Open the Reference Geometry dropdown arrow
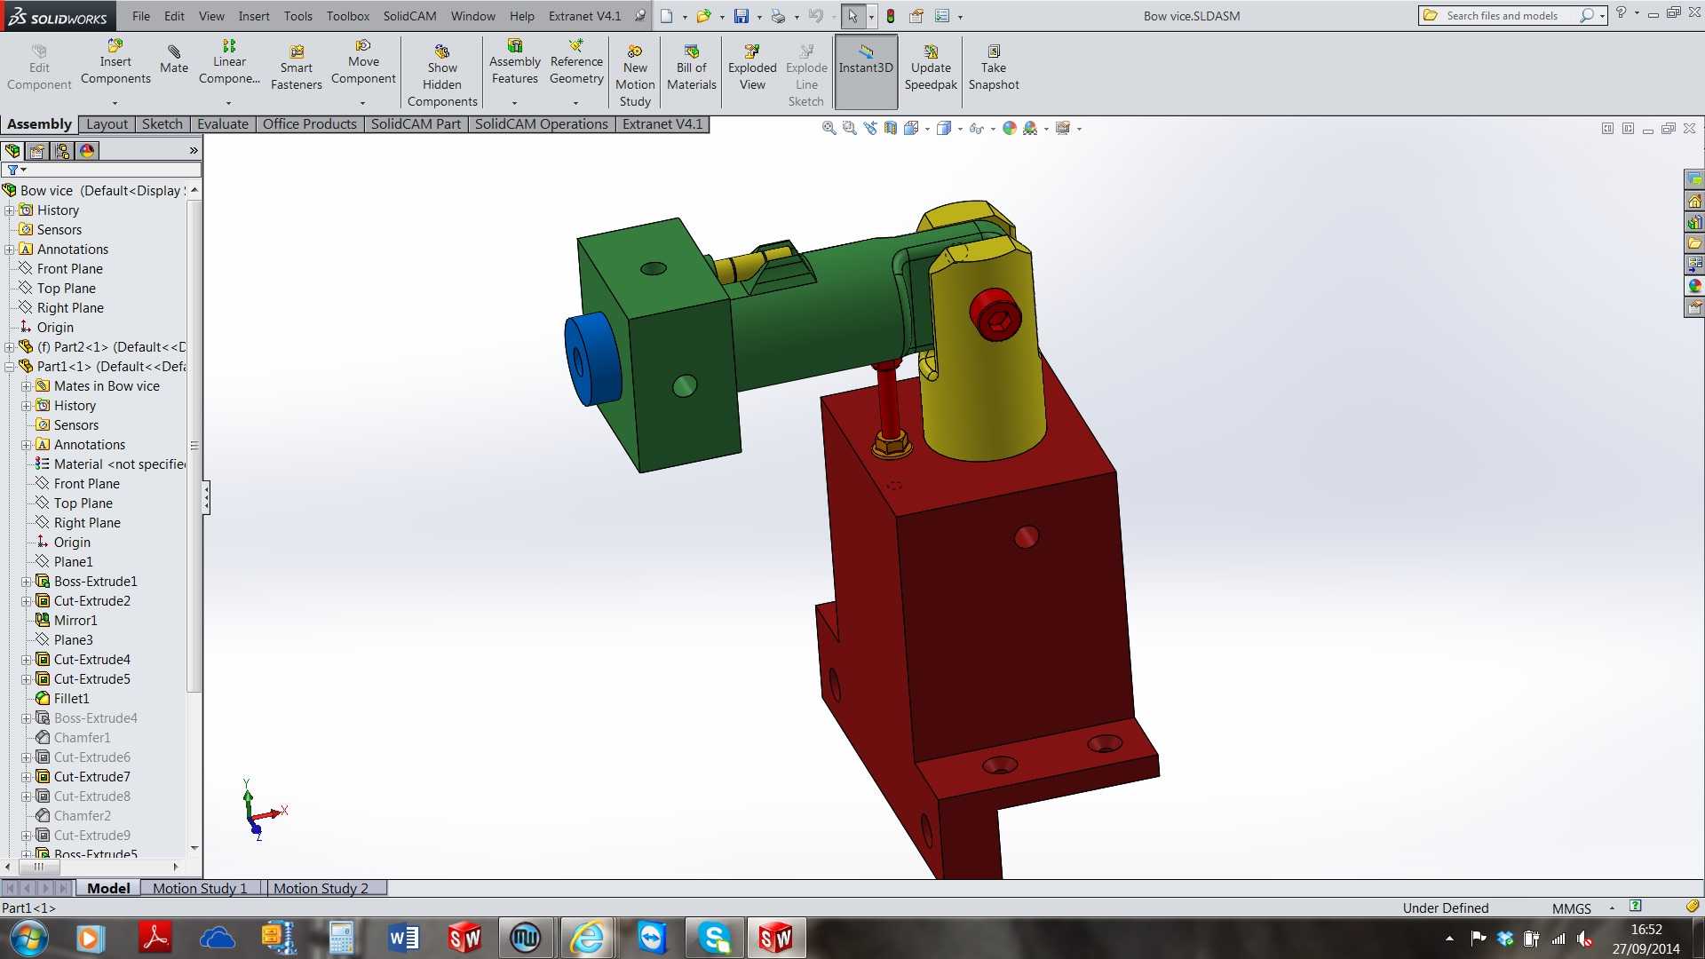This screenshot has height=959, width=1705. click(x=576, y=103)
